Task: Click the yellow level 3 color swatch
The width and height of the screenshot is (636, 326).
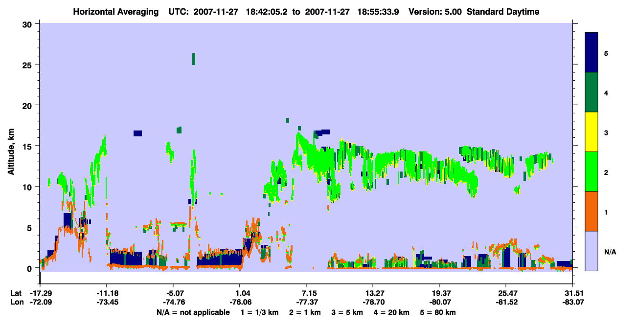Action: coord(591,132)
